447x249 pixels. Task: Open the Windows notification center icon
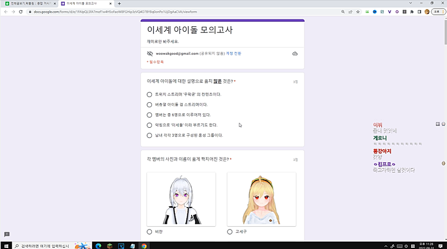point(440,246)
